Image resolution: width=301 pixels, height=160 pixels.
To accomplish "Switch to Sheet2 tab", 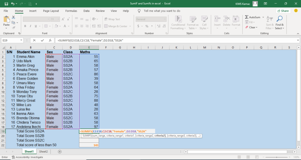I will click(x=44, y=152).
